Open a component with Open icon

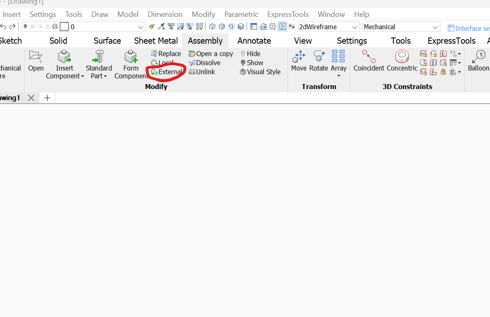(x=36, y=61)
